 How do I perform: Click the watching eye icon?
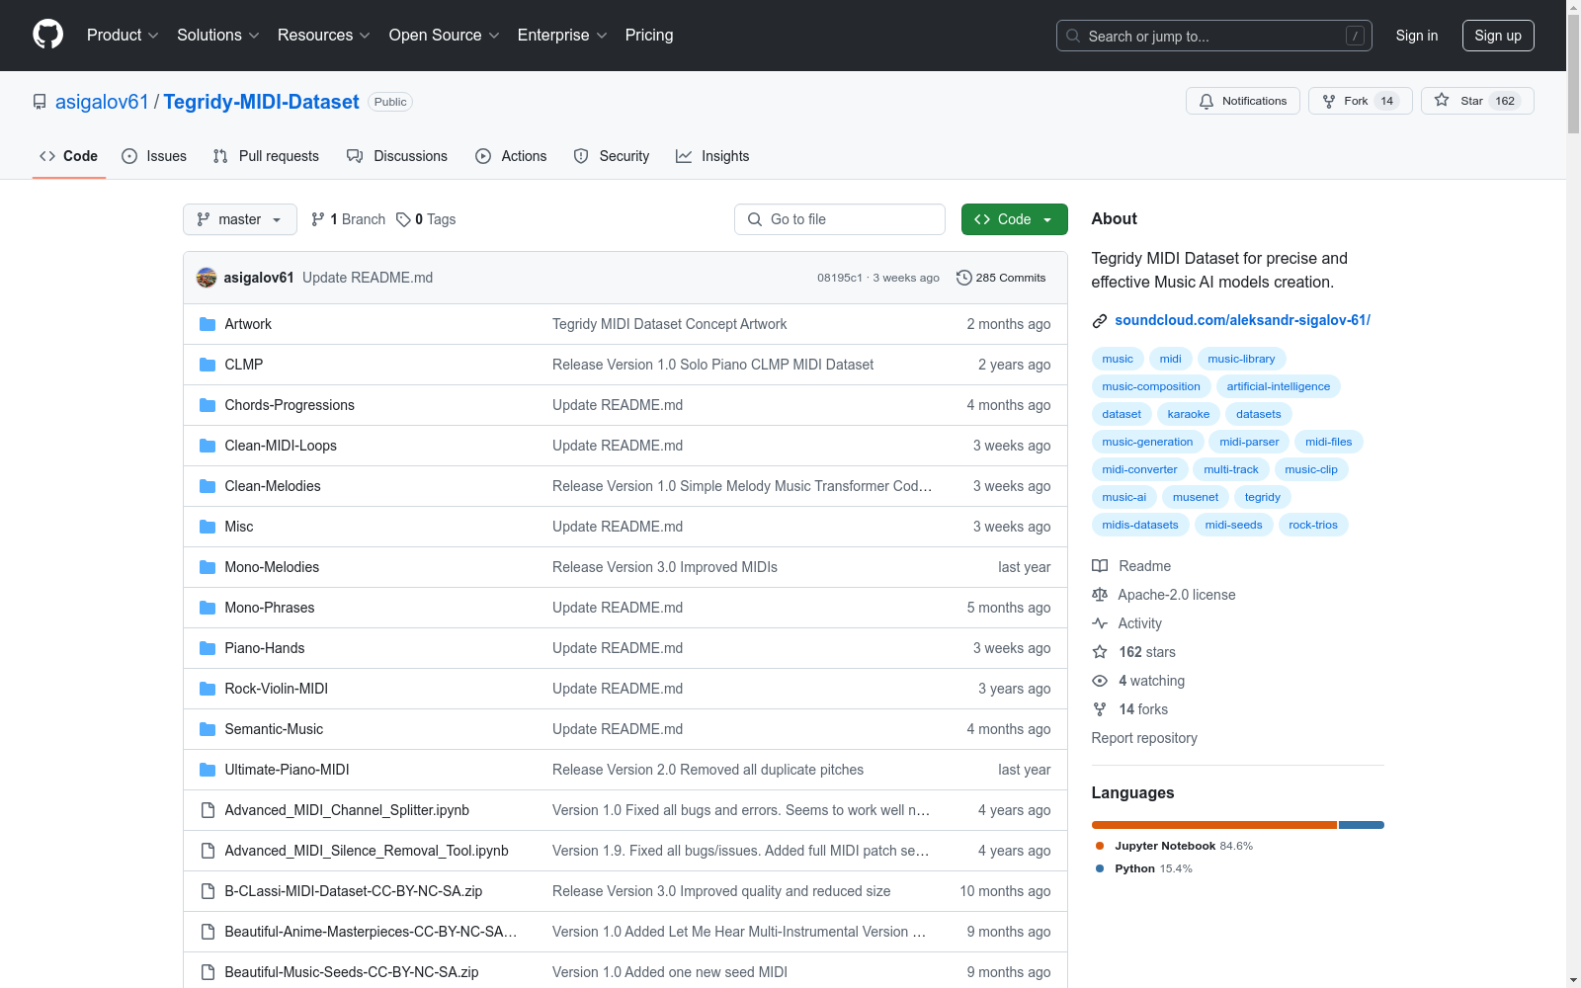click(x=1100, y=681)
